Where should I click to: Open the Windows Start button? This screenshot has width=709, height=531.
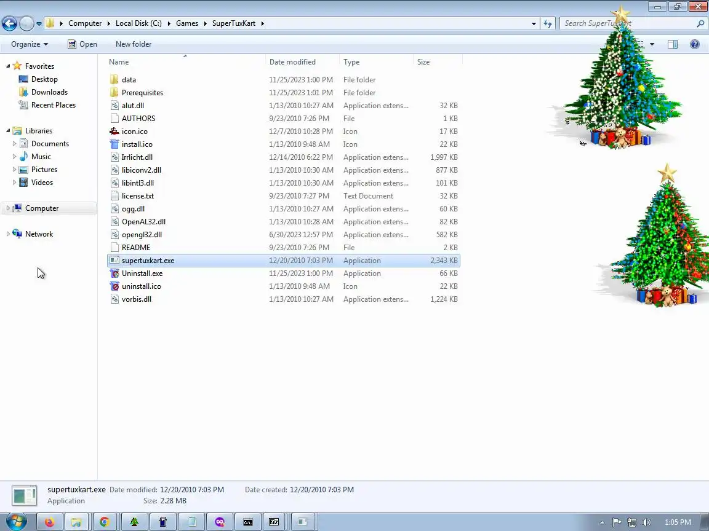tap(16, 522)
